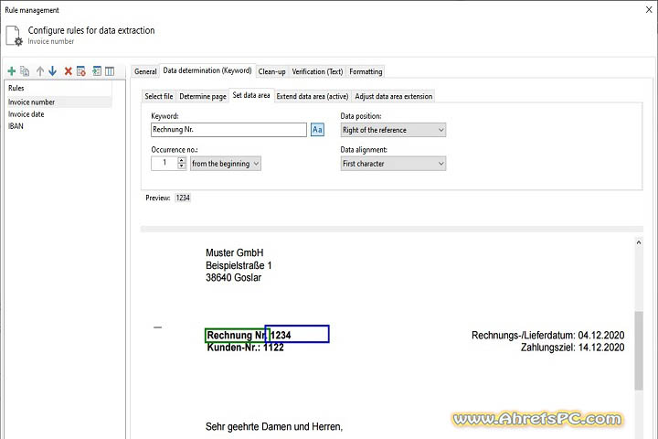Click the Rules column header
The image size is (658, 439).
[59, 88]
